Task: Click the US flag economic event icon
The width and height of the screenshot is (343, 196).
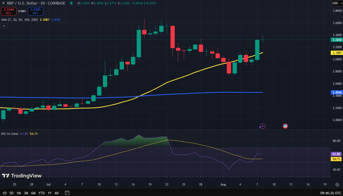Action: [x=285, y=126]
